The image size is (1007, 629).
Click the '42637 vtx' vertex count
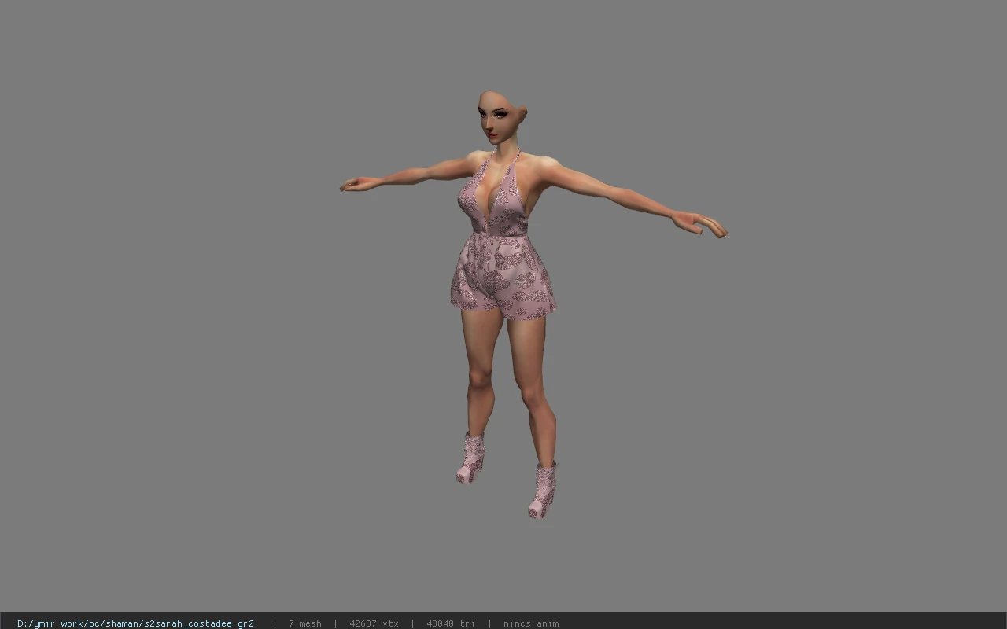click(374, 623)
